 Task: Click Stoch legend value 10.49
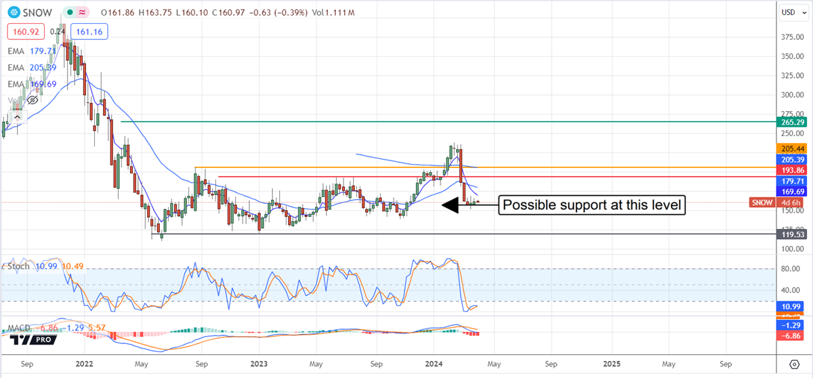[x=72, y=266]
